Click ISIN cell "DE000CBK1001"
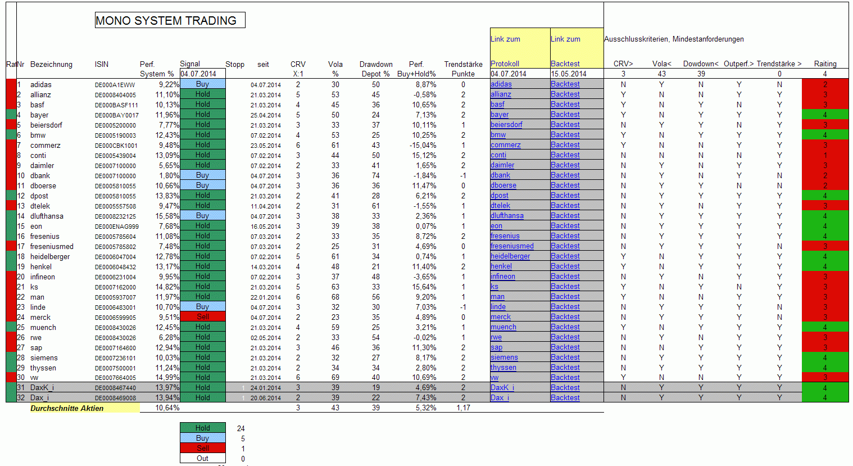853x466 pixels. (x=116, y=146)
